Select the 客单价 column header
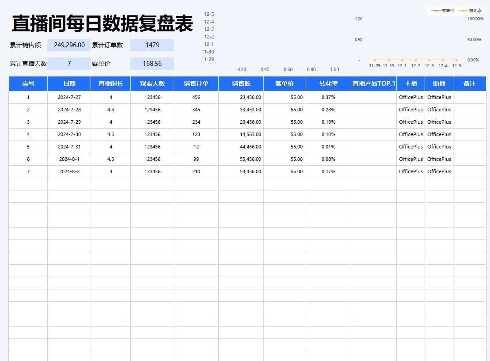490x361 pixels. 285,84
